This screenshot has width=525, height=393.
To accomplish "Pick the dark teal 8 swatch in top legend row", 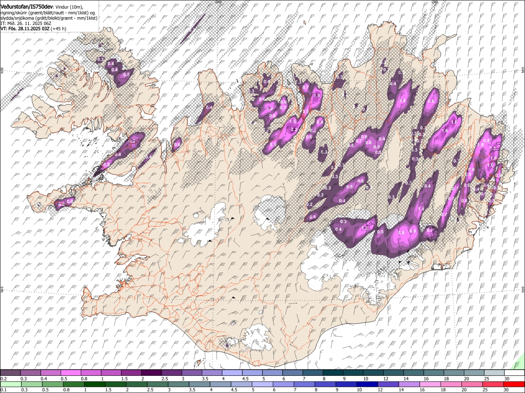I will pos(333,373).
